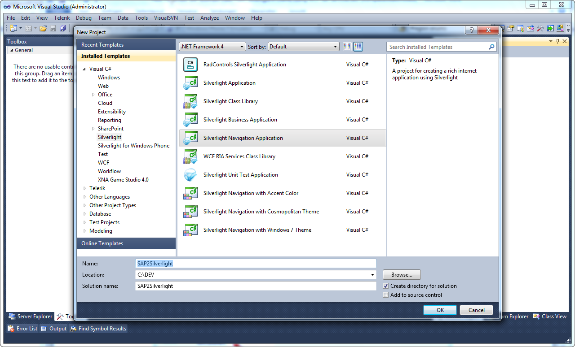Open the Sort by Default dropdown

coord(303,47)
